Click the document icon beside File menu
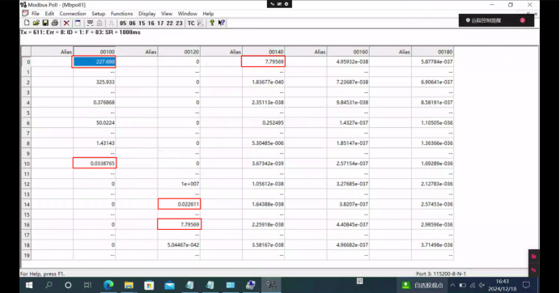 click(25, 13)
